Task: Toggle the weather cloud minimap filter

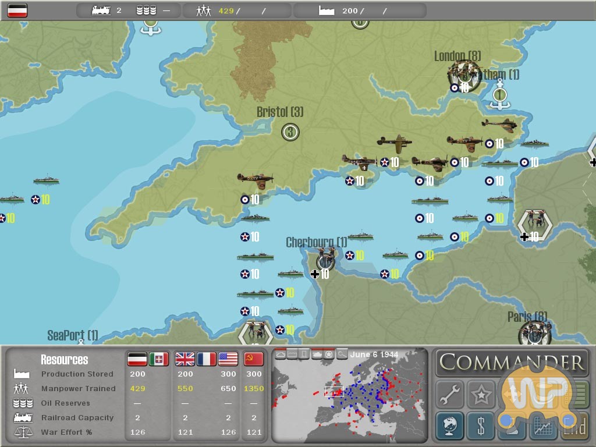Action: tap(280, 354)
